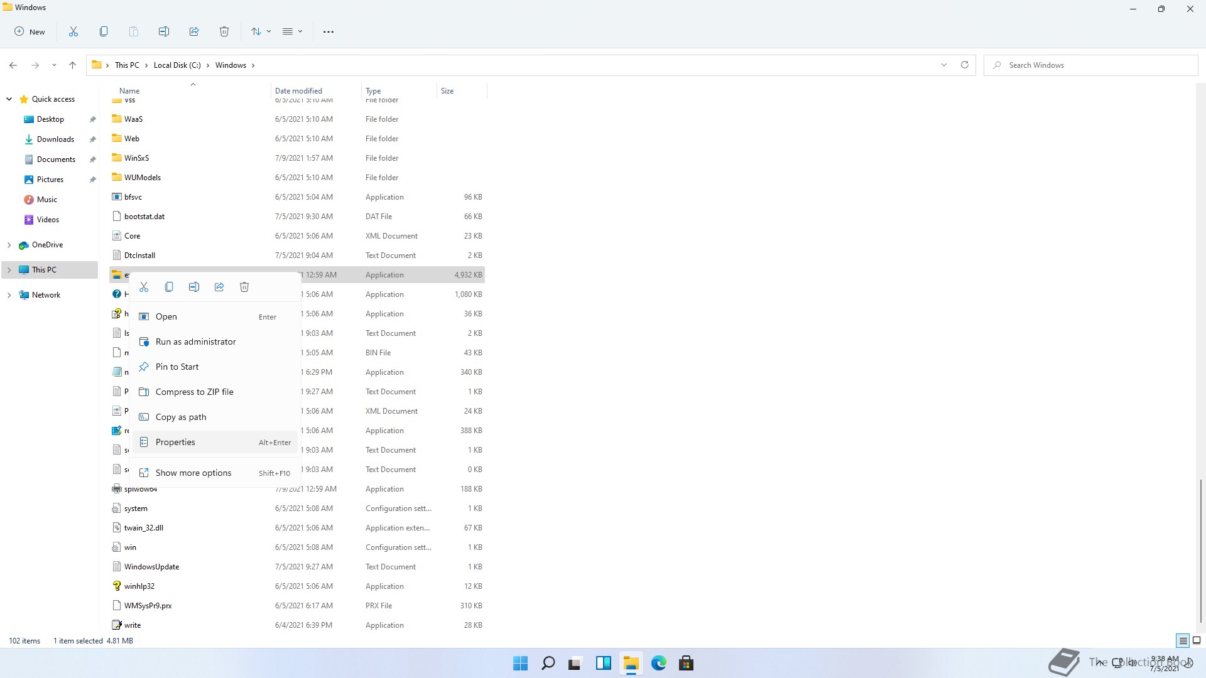Expand the address bar history dropdown

point(944,65)
